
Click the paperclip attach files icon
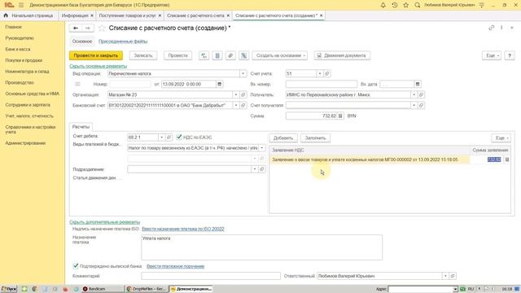coord(230,55)
